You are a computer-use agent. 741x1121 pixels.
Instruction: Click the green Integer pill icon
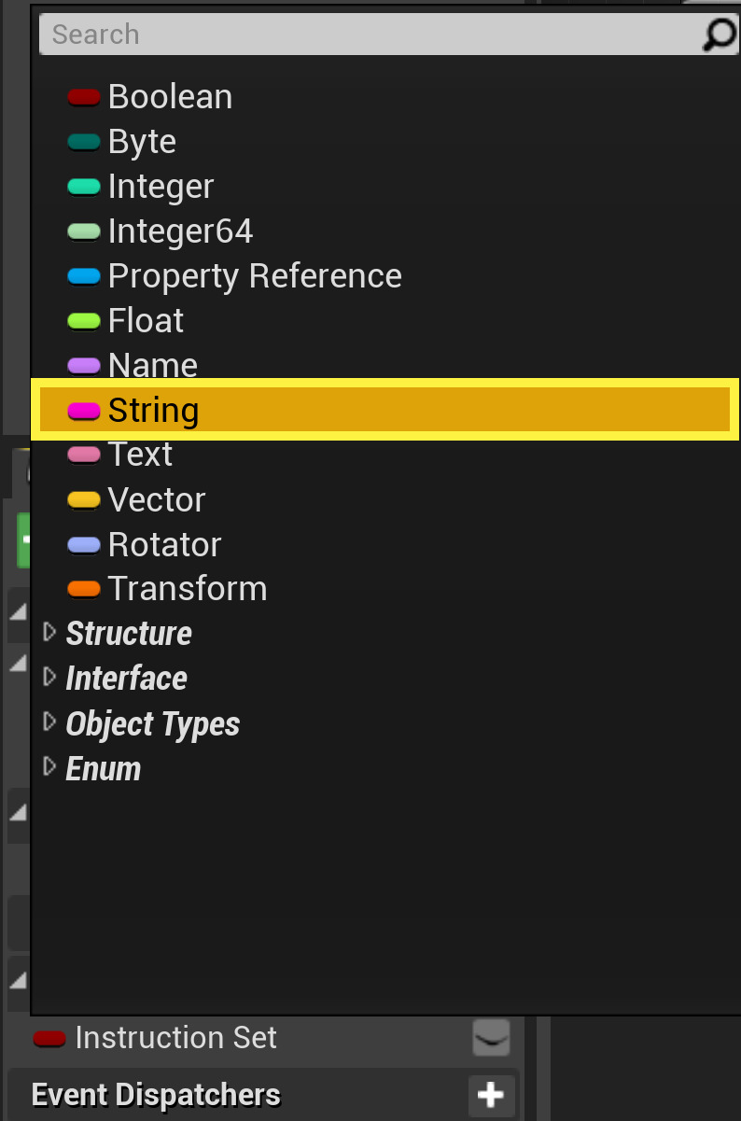click(84, 186)
